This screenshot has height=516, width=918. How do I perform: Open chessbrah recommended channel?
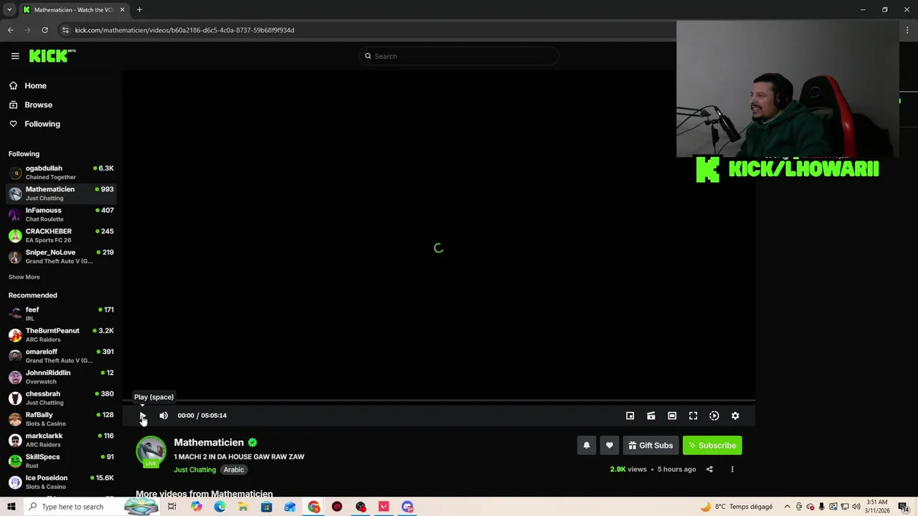pyautogui.click(x=61, y=398)
